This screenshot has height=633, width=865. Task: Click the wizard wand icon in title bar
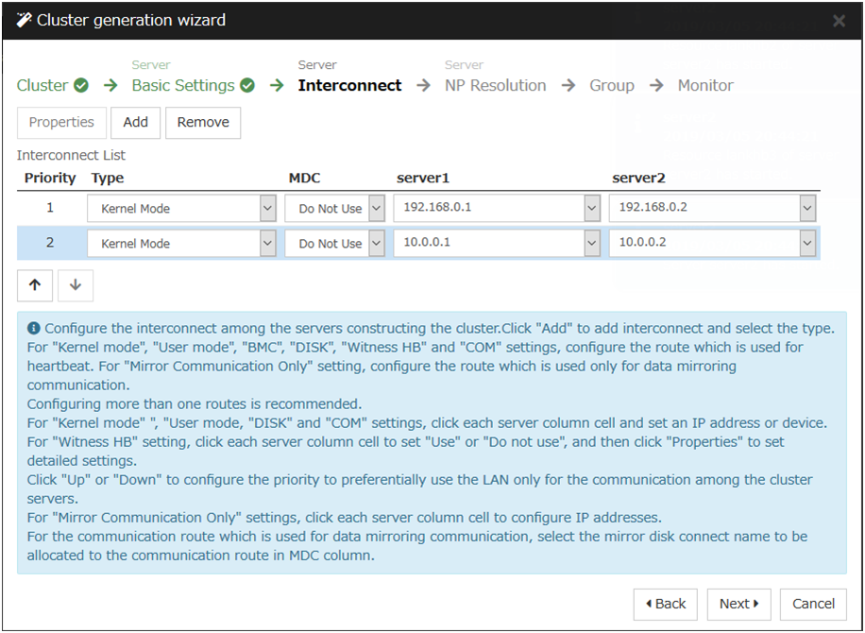point(24,20)
